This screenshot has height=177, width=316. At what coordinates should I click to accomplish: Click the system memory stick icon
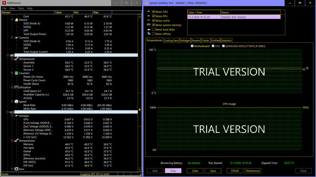149,25
